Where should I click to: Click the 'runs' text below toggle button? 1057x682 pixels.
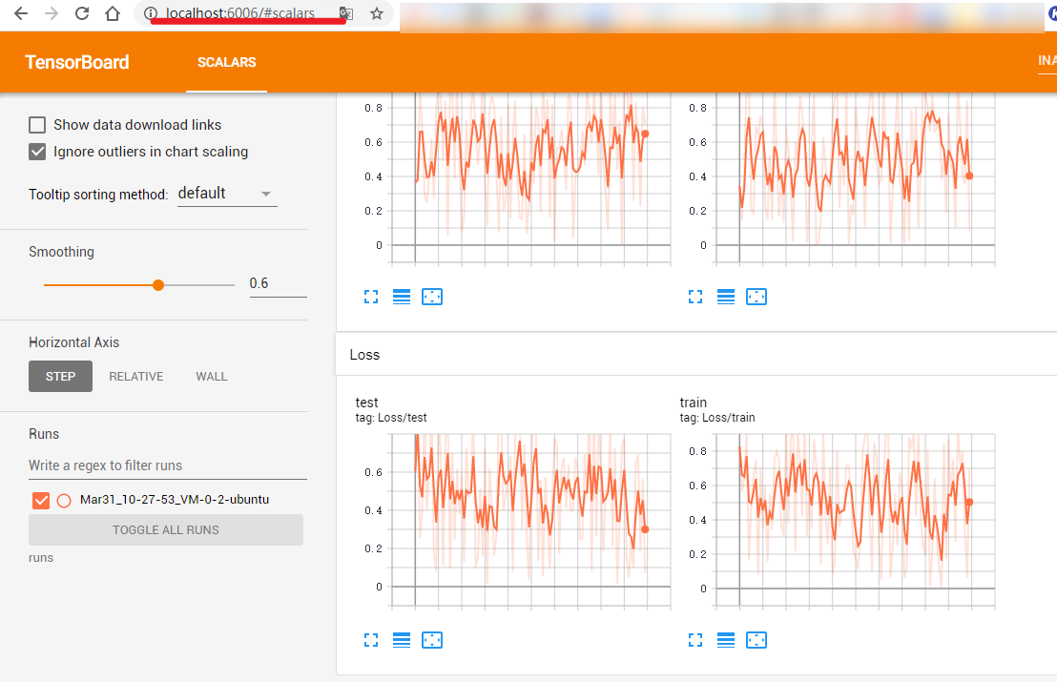pyautogui.click(x=41, y=558)
